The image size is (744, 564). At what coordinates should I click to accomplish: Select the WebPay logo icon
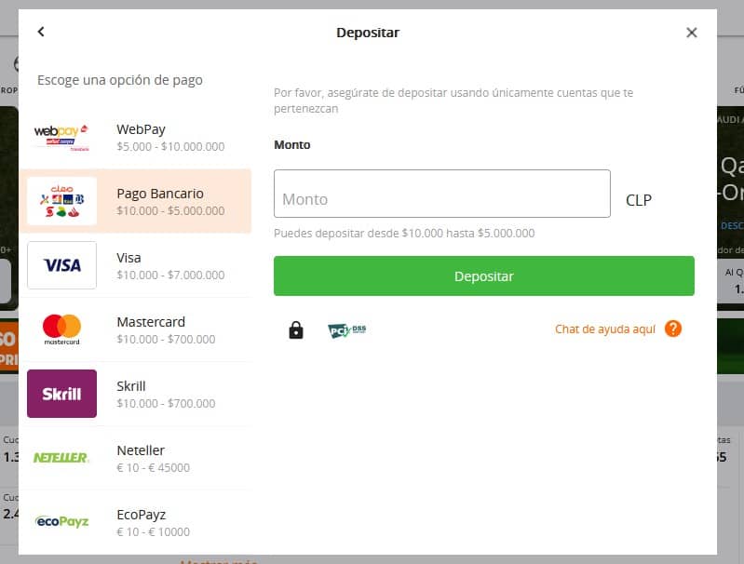pos(61,137)
